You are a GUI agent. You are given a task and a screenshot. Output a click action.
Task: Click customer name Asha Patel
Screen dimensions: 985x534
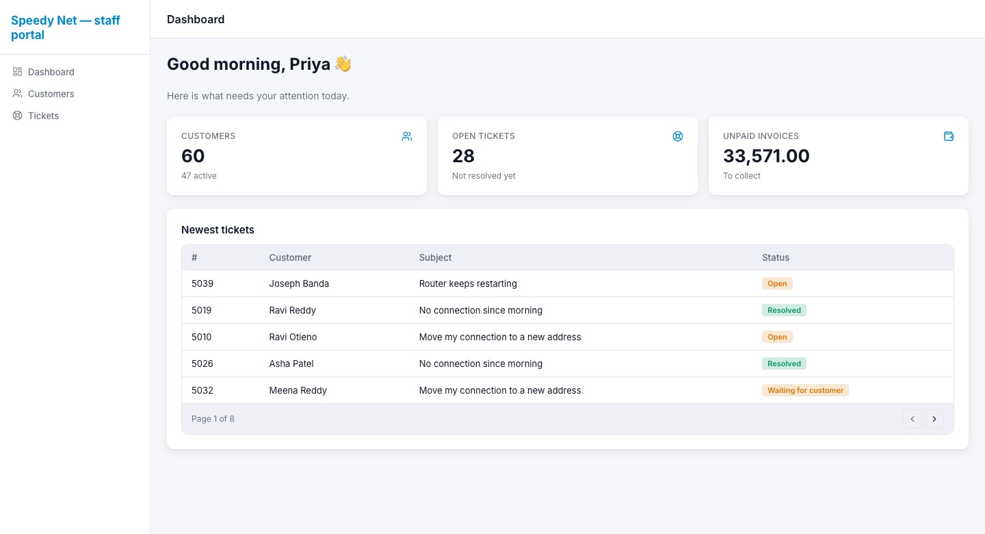[x=291, y=364]
